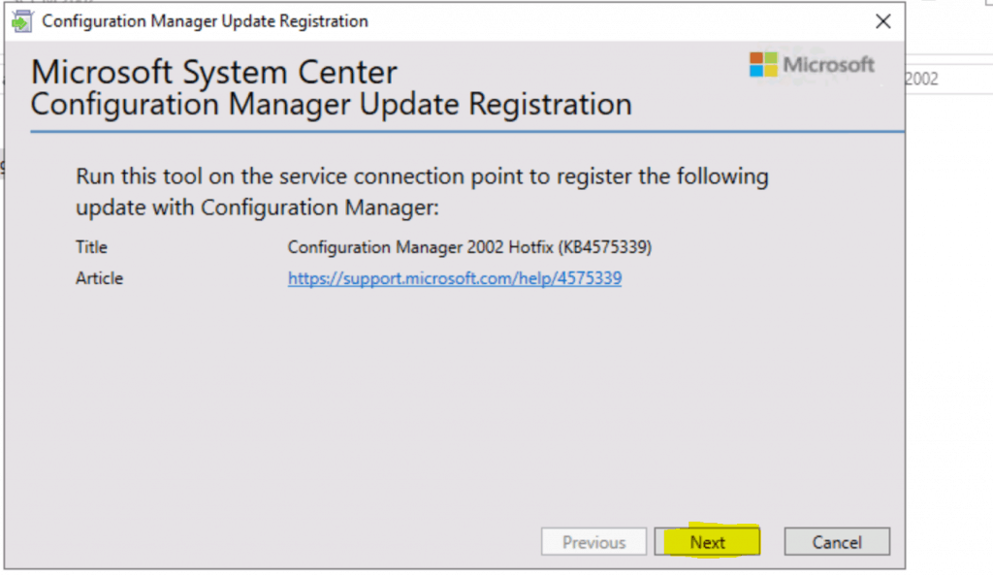Click the 'Article' label

(100, 278)
